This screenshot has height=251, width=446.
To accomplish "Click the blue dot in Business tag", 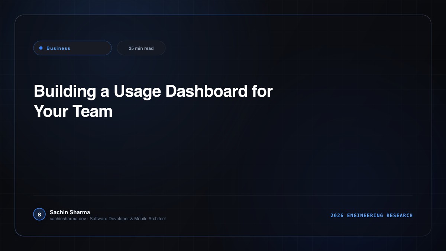I will pos(41,48).
